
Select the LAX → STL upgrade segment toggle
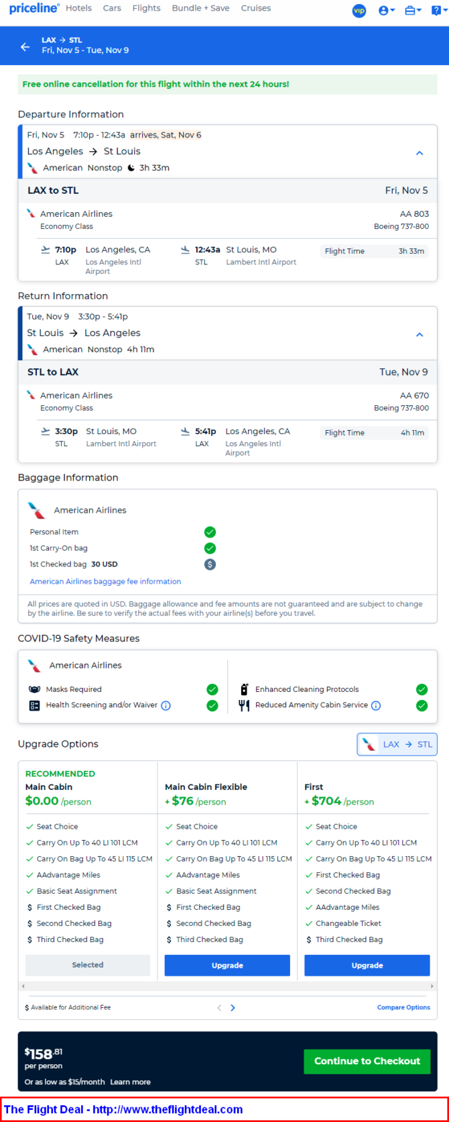397,744
